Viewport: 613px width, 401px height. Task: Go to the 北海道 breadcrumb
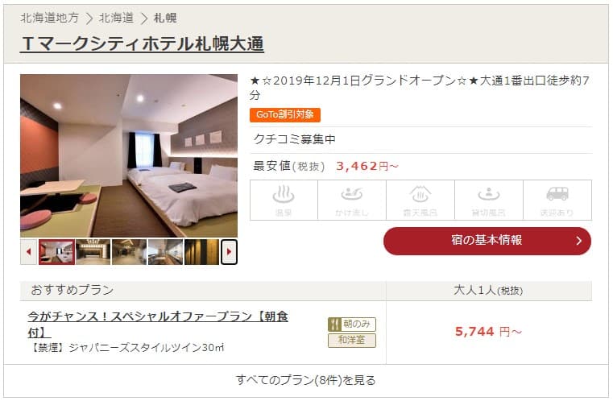pyautogui.click(x=116, y=18)
